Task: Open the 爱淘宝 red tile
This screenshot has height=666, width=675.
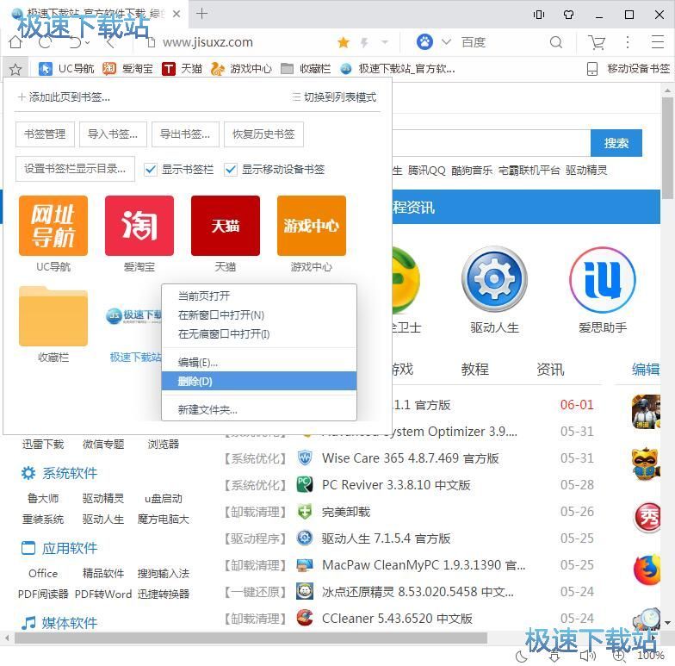Action: pos(139,226)
